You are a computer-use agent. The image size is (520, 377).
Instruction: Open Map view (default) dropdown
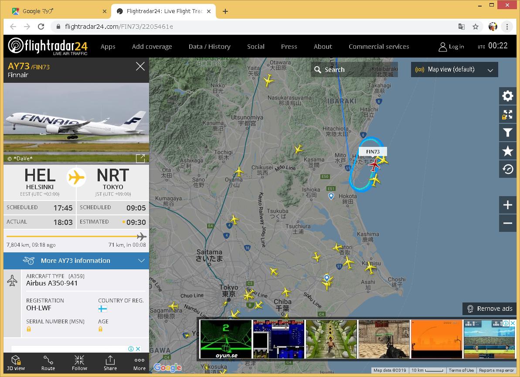point(454,70)
